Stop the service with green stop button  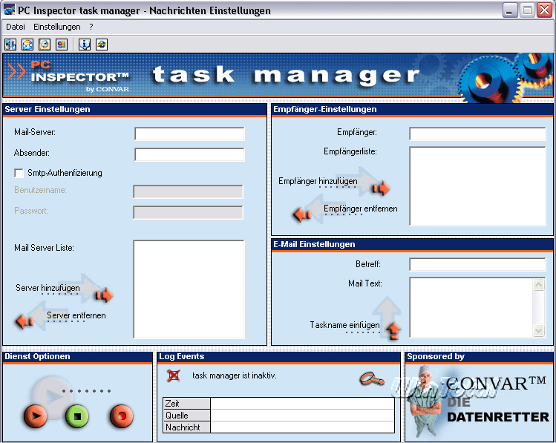click(77, 416)
